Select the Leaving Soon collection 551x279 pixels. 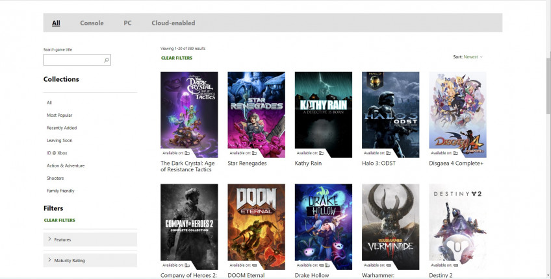click(x=59, y=140)
